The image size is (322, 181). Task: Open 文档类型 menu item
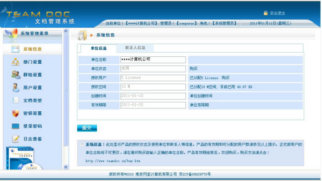pyautogui.click(x=32, y=101)
